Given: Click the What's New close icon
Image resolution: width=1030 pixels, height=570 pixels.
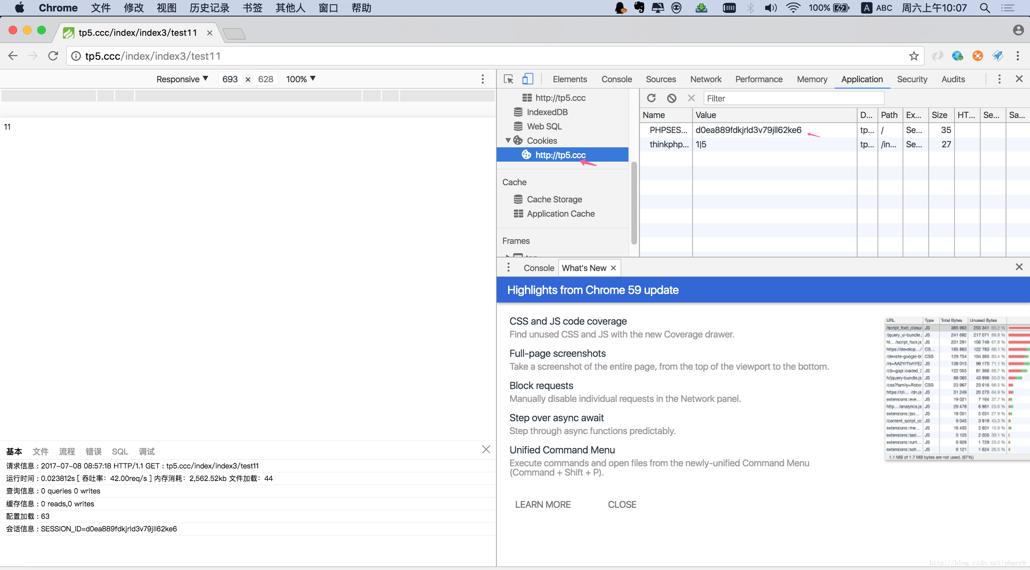Looking at the screenshot, I should coord(613,267).
